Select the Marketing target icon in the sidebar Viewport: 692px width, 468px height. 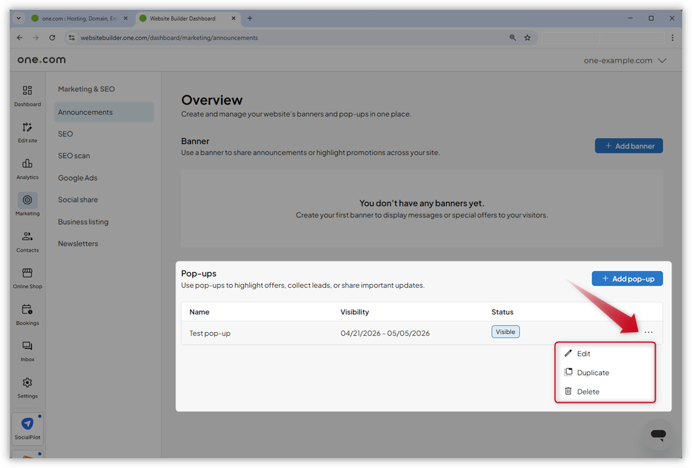coord(27,200)
